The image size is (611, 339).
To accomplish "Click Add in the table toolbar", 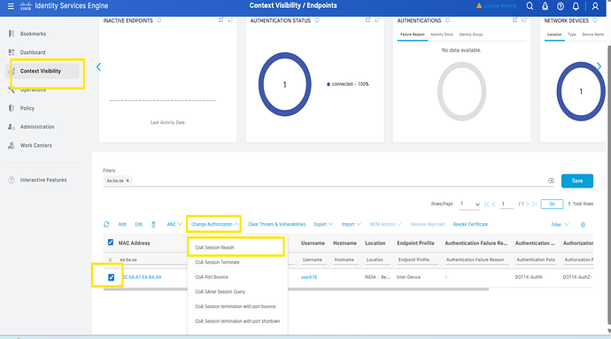I will click(122, 225).
